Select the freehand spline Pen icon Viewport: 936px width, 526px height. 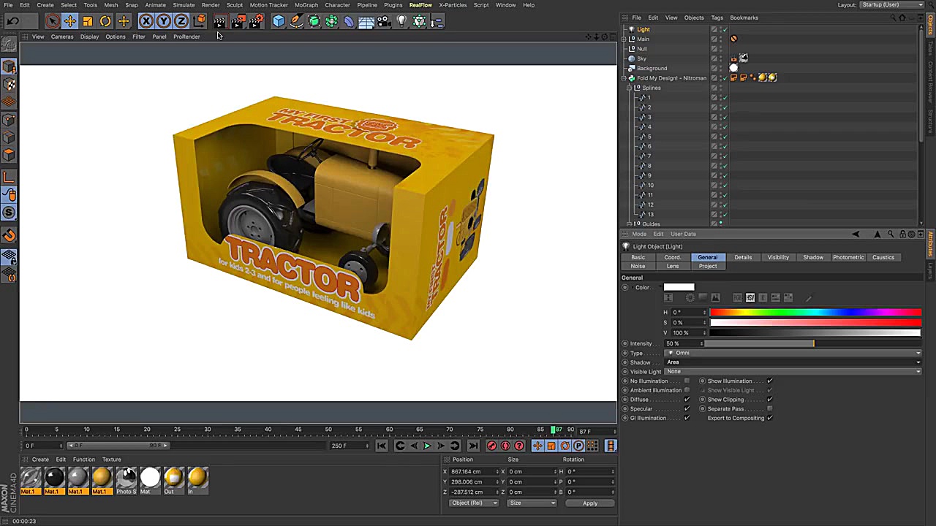pyautogui.click(x=296, y=20)
